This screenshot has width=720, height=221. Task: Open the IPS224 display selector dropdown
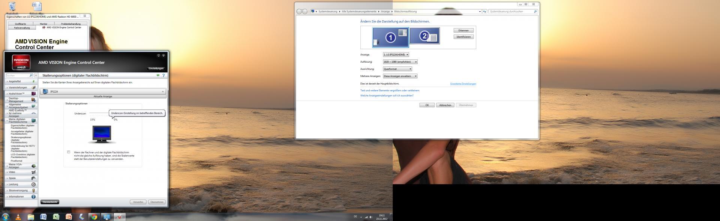click(103, 92)
